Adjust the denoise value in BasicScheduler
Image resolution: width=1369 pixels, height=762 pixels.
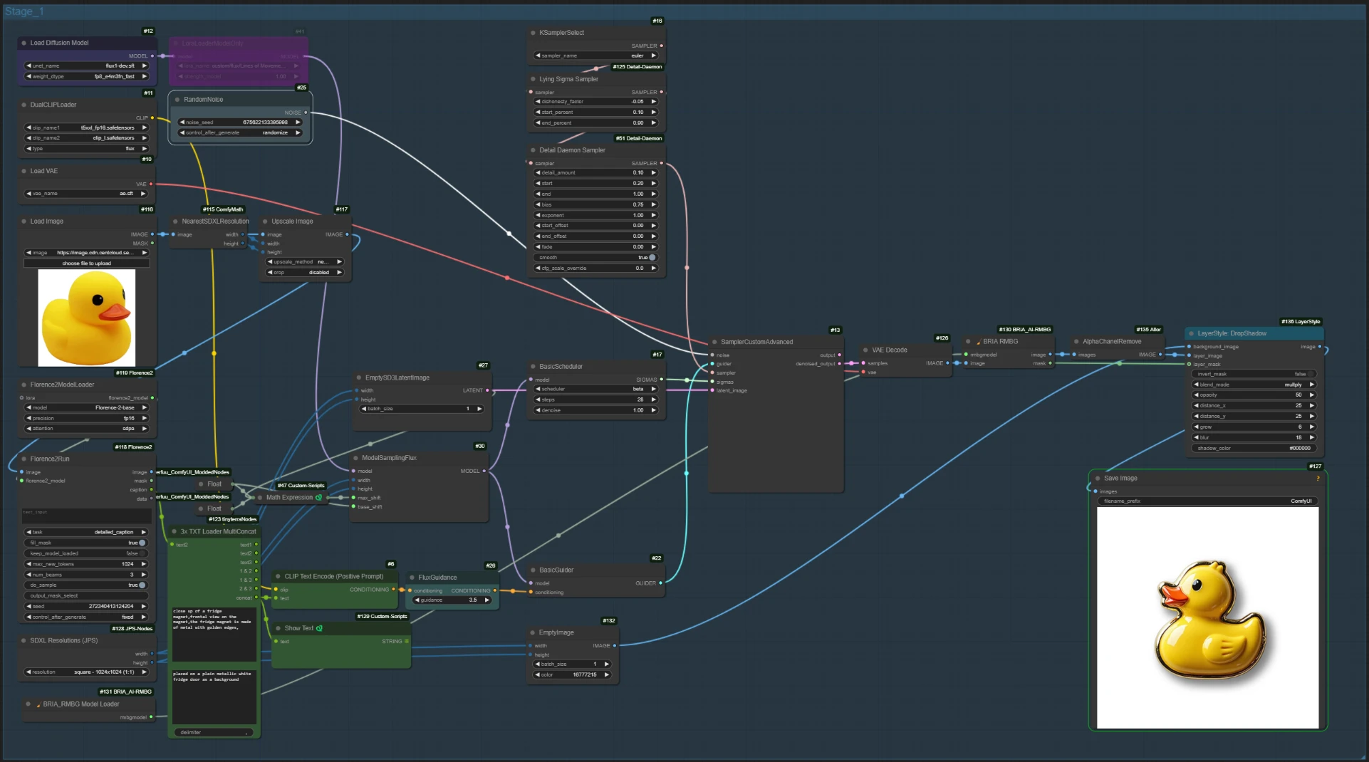coord(595,410)
